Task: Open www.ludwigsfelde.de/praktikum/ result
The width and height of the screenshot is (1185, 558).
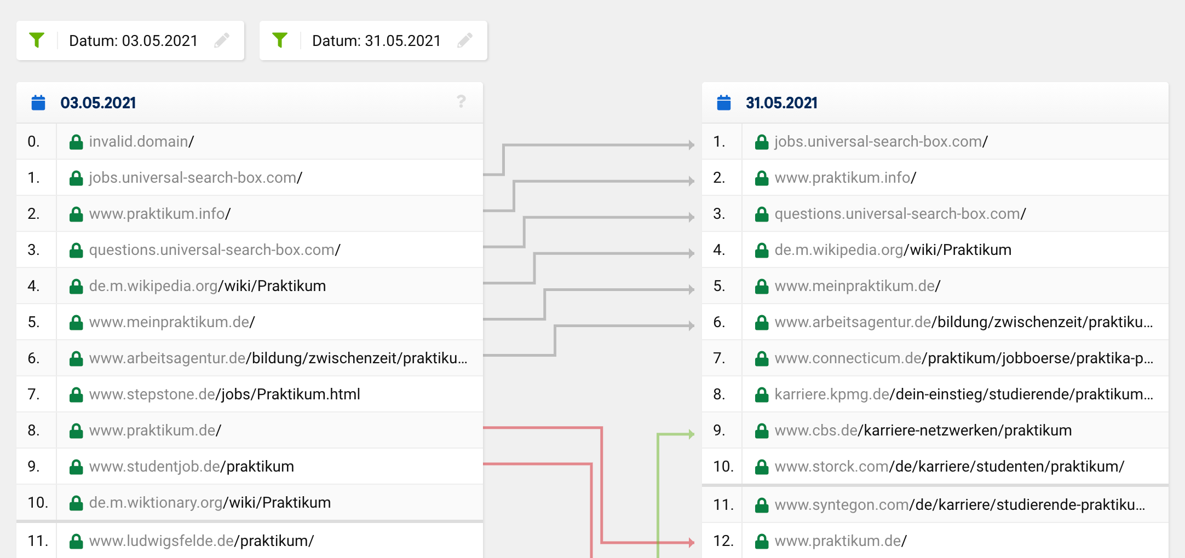Action: click(201, 541)
